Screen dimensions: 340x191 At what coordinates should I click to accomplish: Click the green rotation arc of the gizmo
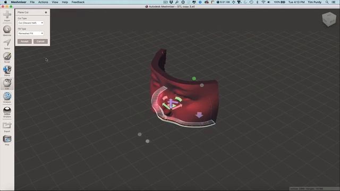pos(178,99)
